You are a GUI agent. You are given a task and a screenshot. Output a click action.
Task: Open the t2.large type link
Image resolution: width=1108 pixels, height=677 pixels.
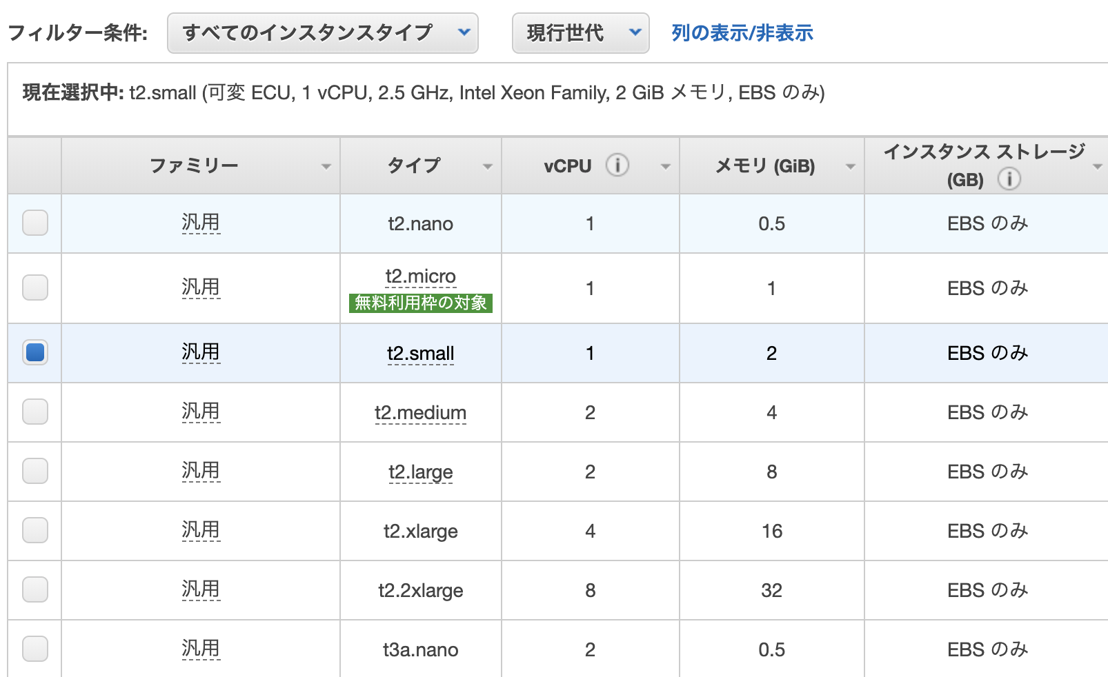pos(420,472)
